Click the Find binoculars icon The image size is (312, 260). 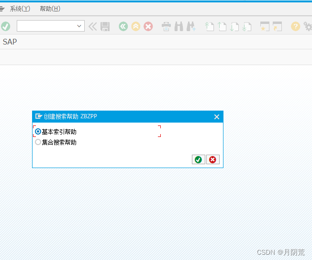tap(178, 26)
